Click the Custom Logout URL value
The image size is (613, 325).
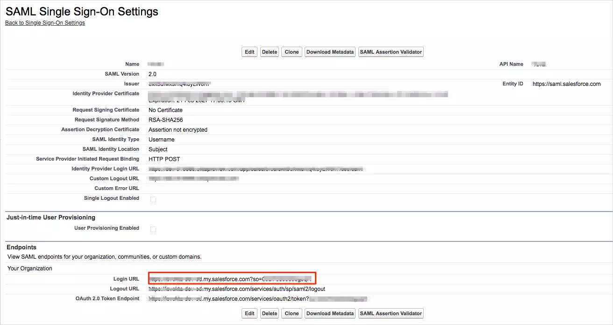click(194, 178)
